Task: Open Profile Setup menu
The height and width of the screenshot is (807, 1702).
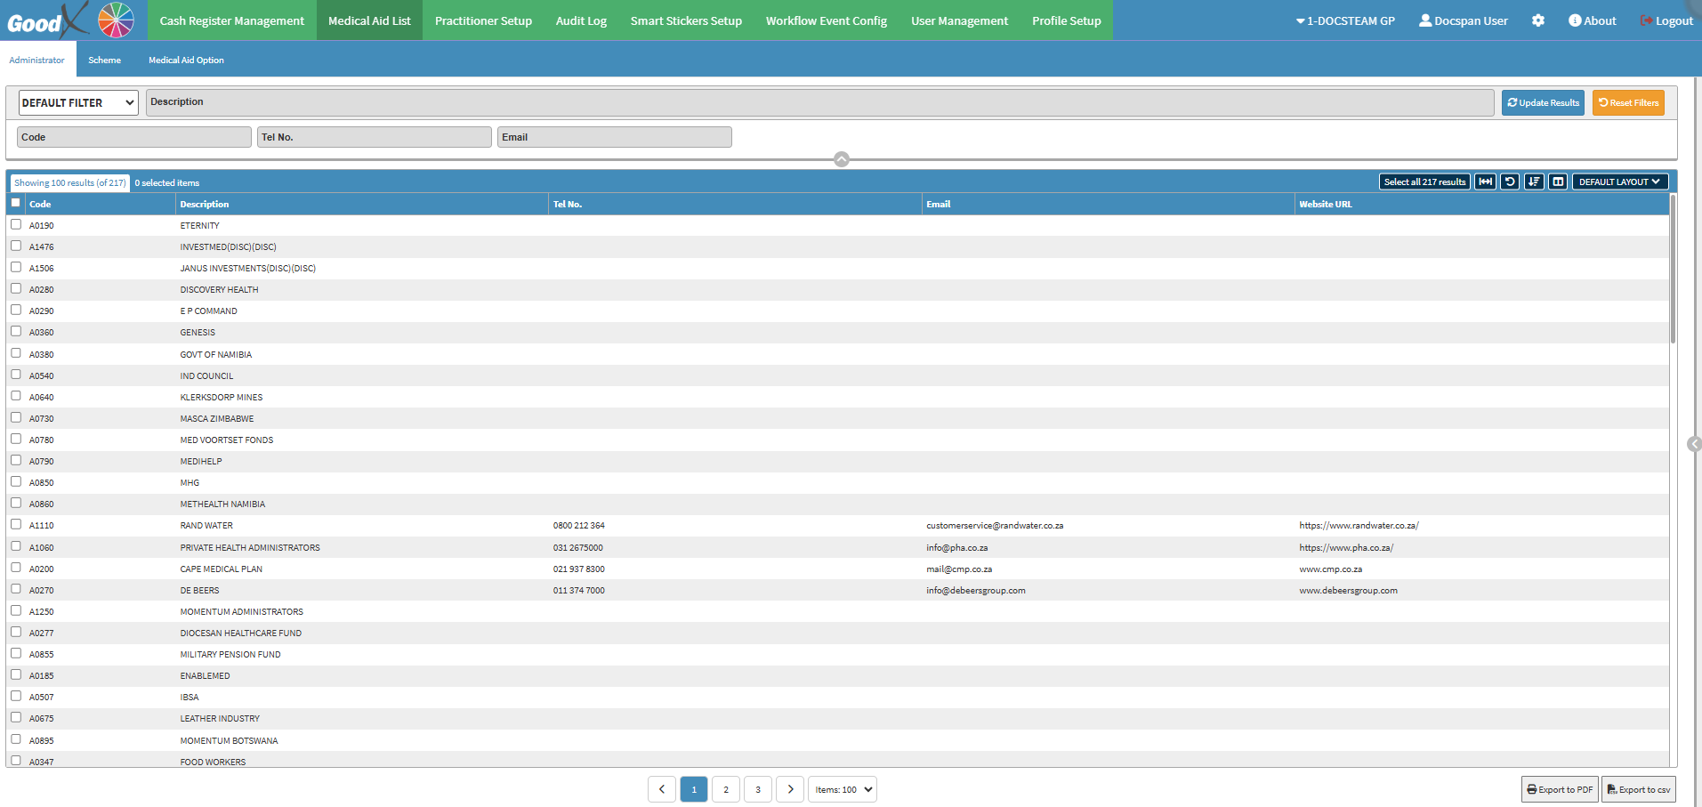Action: click(x=1067, y=20)
